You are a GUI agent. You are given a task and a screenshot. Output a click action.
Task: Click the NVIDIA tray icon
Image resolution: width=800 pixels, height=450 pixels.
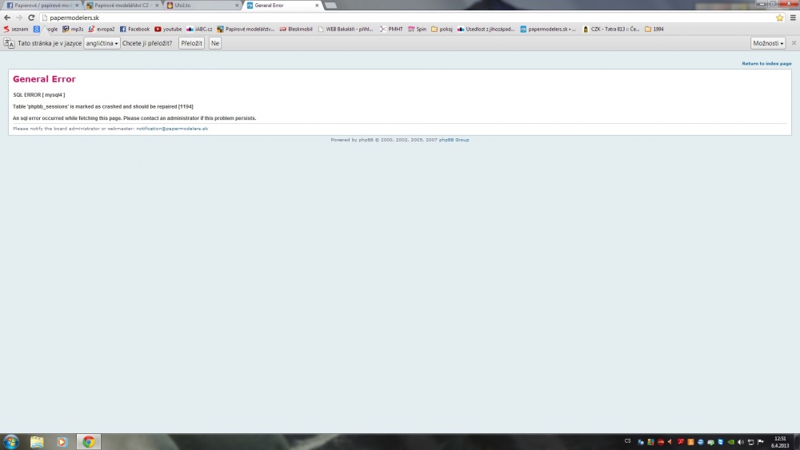[730, 442]
